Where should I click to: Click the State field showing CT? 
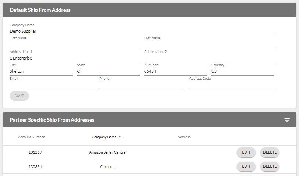[108, 71]
